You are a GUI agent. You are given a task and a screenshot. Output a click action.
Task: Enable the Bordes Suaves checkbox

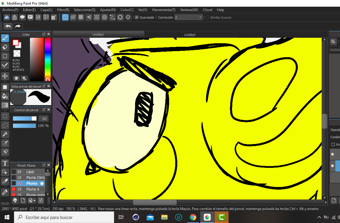coord(207,17)
